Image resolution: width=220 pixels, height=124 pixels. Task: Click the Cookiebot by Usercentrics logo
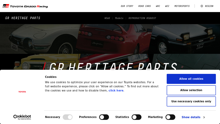(22, 117)
